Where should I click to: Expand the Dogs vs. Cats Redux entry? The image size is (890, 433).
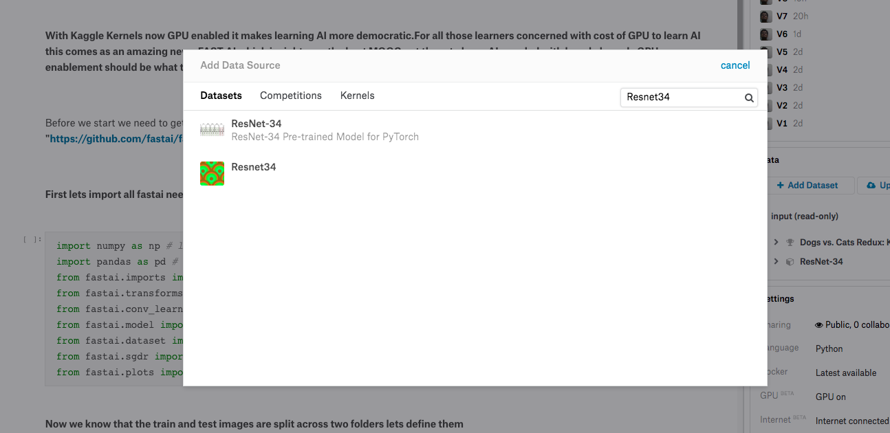777,243
